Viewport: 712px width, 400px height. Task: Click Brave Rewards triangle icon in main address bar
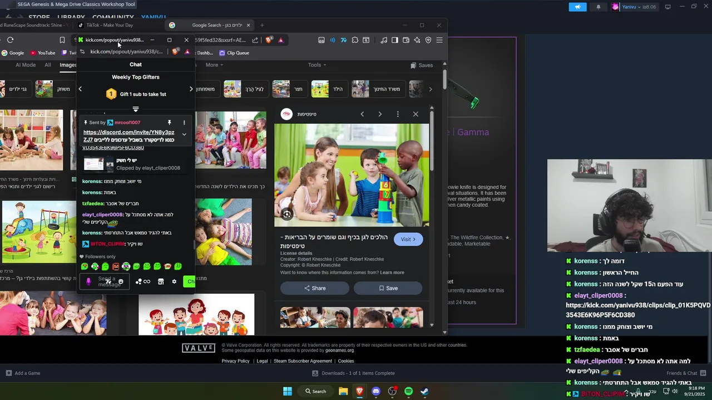pos(281,40)
